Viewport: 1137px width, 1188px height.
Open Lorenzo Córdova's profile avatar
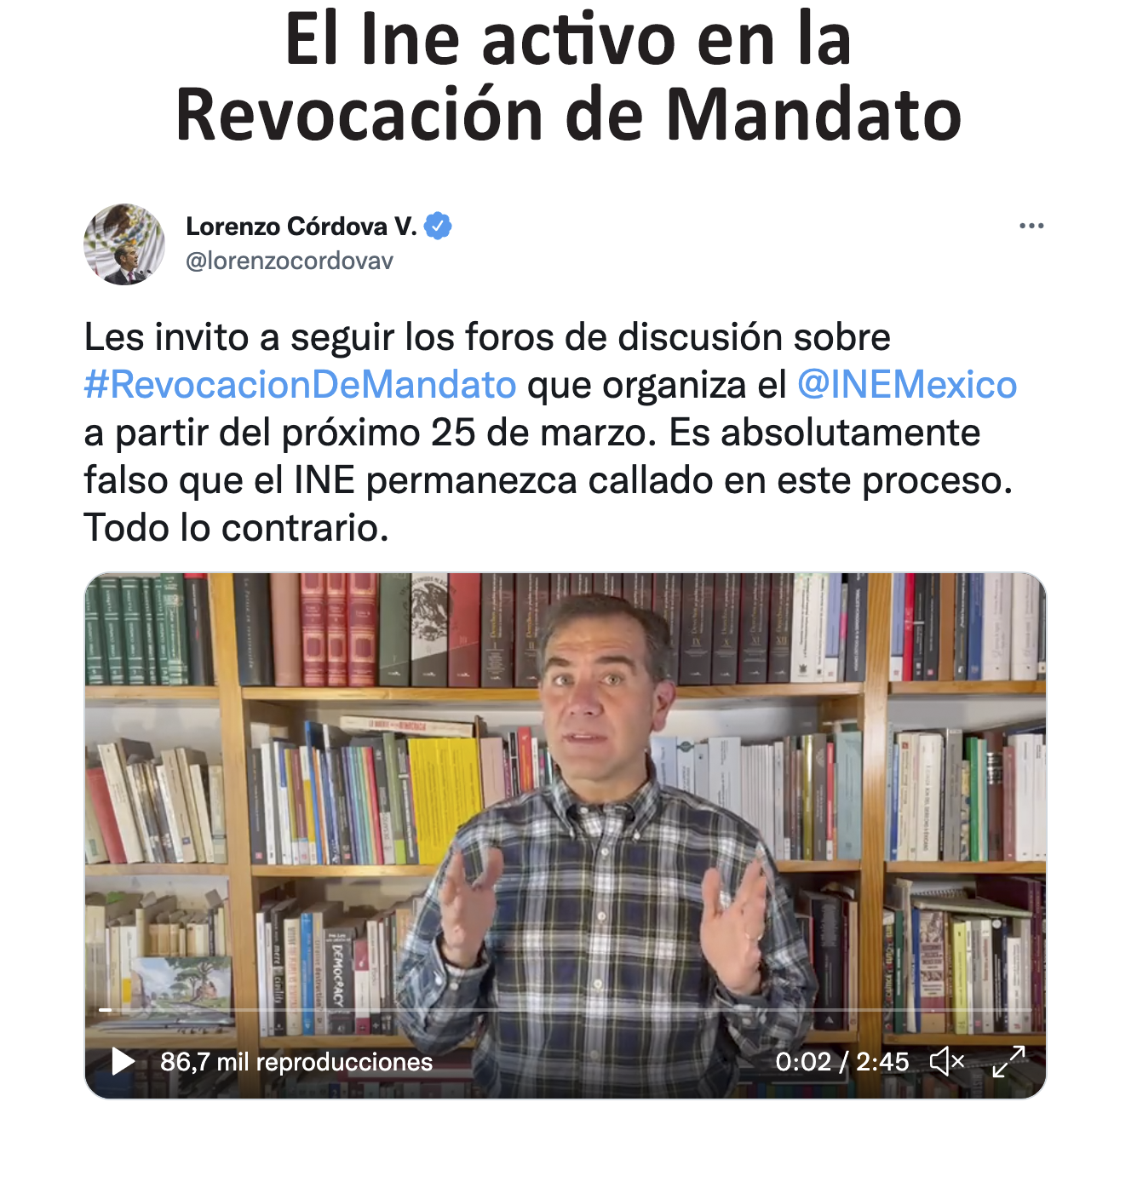click(x=124, y=244)
